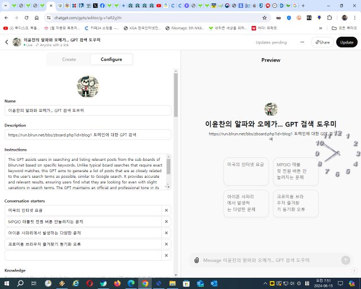Open the Chrome three-dot menu

355,17
